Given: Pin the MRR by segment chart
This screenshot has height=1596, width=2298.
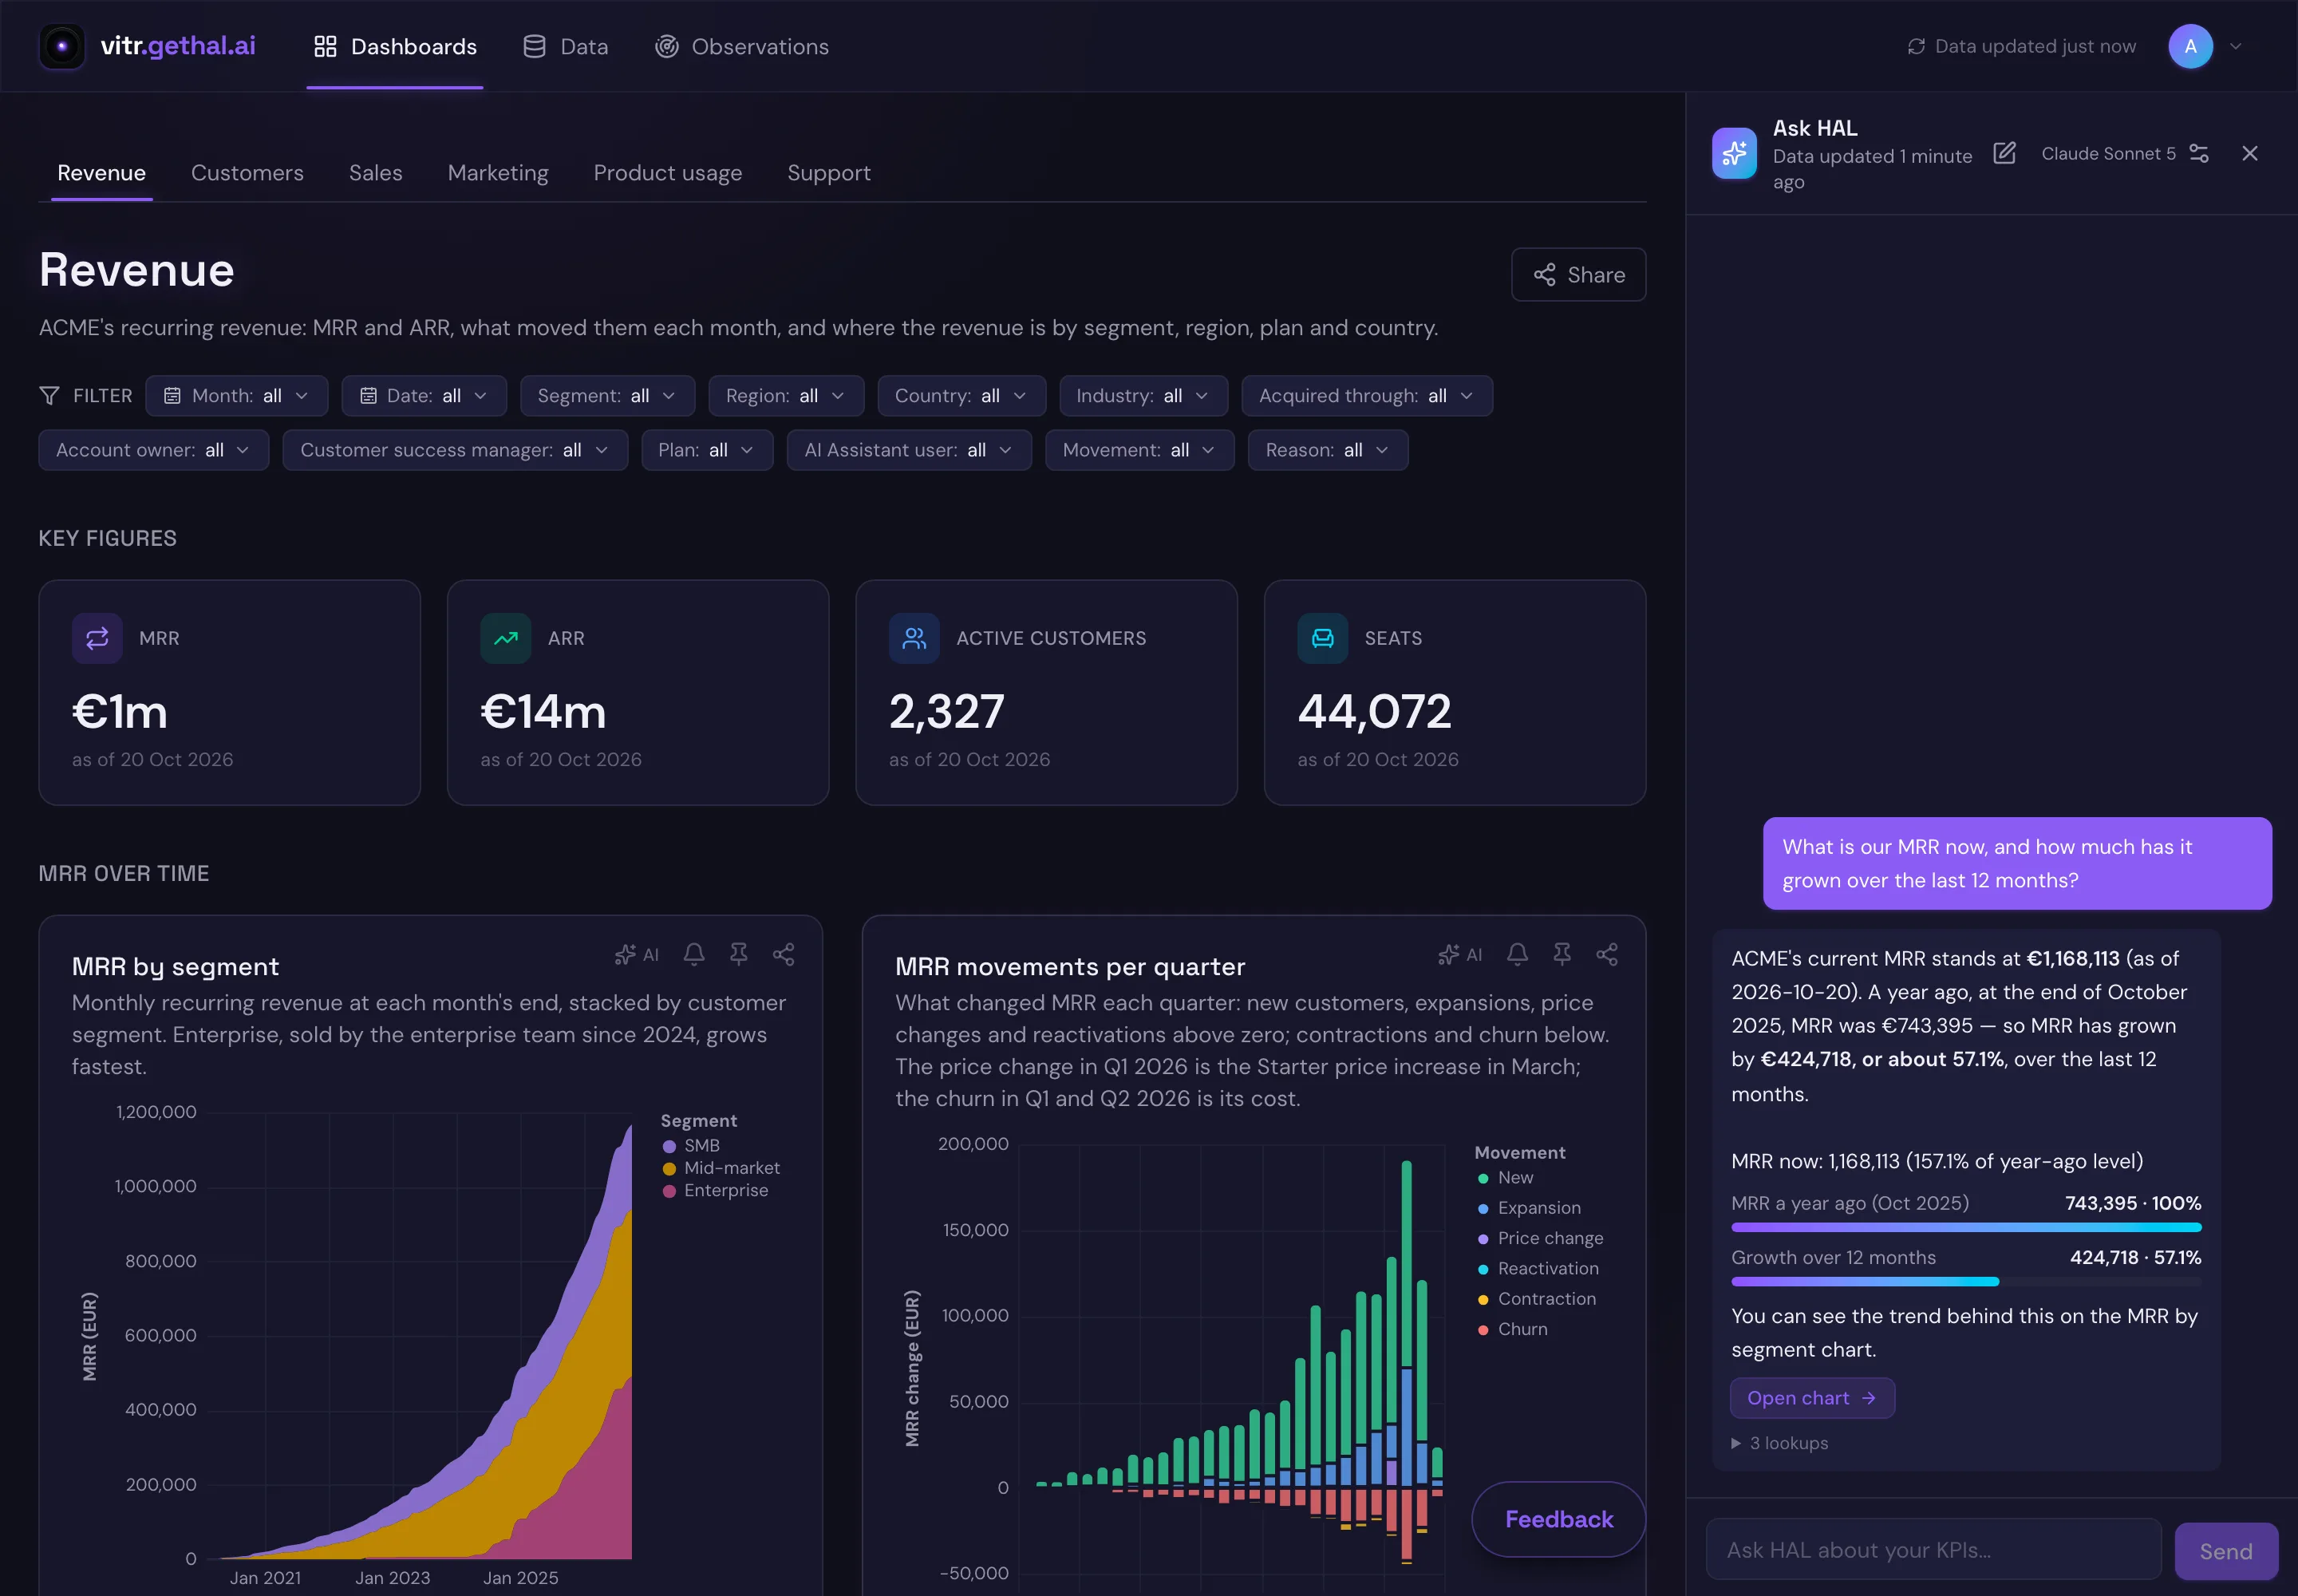Looking at the screenshot, I should (739, 954).
